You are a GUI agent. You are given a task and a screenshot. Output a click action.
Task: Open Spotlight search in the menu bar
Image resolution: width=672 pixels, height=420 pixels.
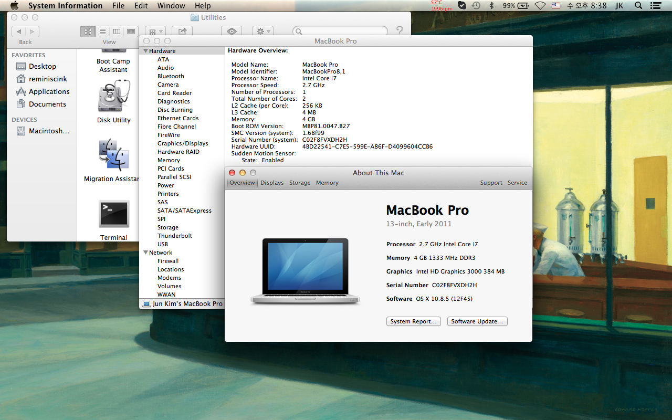pyautogui.click(x=638, y=6)
